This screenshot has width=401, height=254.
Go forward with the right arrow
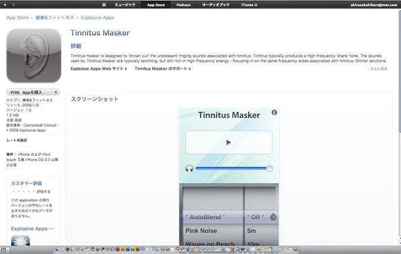tap(14, 5)
